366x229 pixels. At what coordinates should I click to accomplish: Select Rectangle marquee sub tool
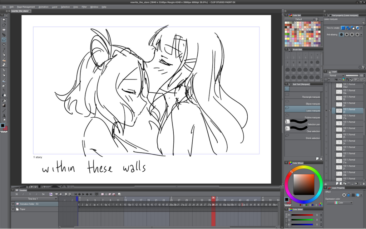(302, 95)
